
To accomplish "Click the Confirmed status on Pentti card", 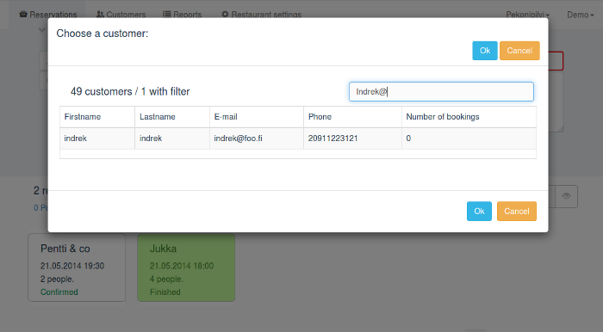I will click(x=59, y=292).
